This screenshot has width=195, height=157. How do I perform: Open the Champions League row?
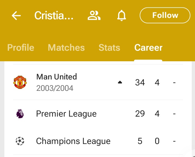(x=98, y=141)
